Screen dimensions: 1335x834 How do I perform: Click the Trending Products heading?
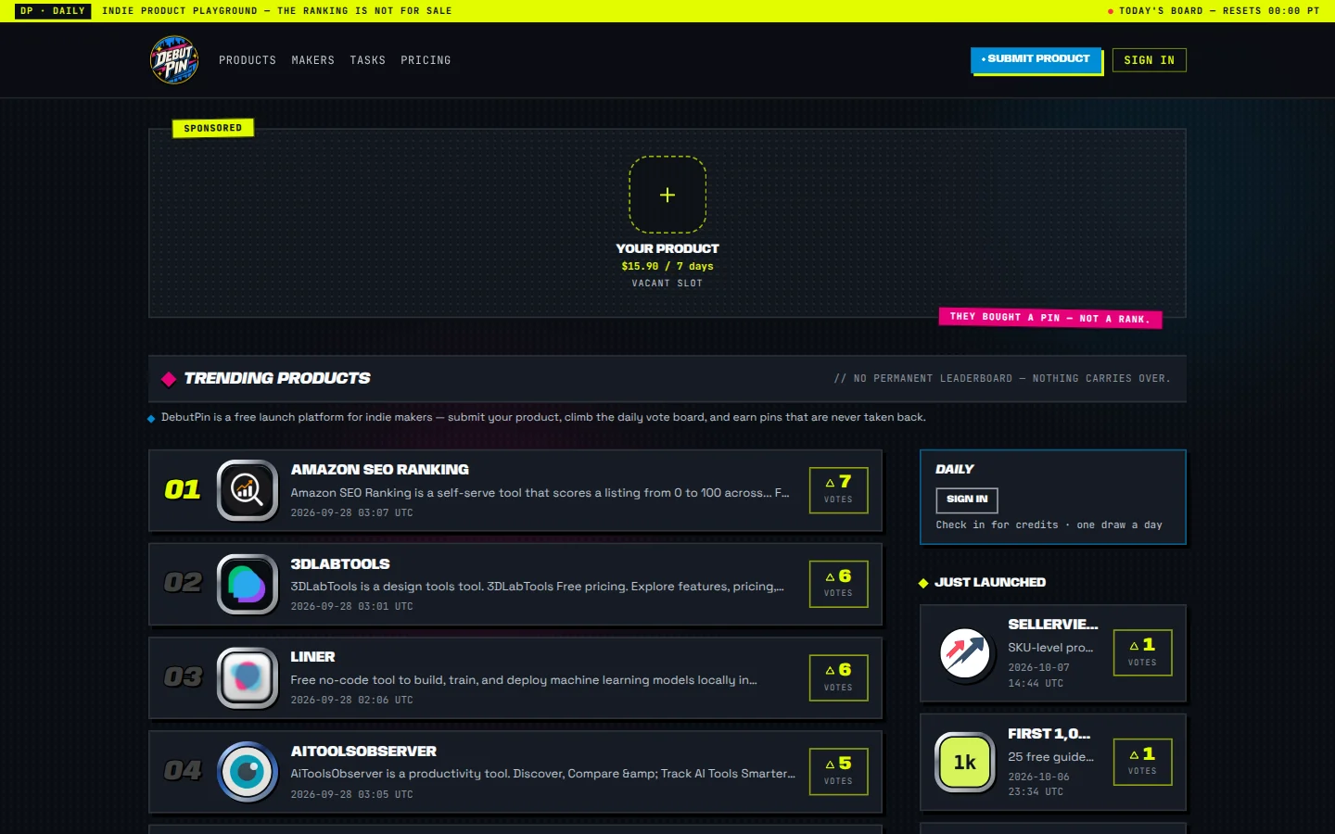pos(277,378)
